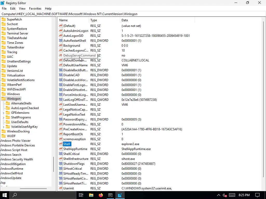Show hidden system tray icons
Viewport: 266px width, 199px height.
click(219, 195)
